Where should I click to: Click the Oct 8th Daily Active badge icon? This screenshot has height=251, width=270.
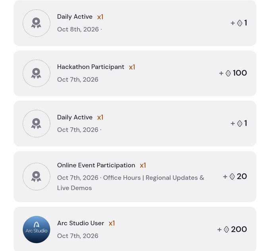point(37,23)
